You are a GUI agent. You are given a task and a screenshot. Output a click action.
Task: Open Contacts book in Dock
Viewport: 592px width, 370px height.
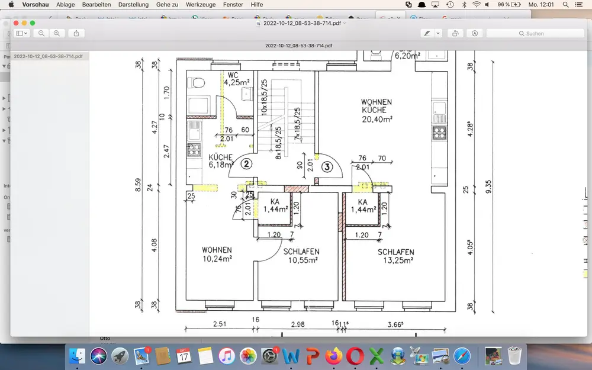coord(163,356)
